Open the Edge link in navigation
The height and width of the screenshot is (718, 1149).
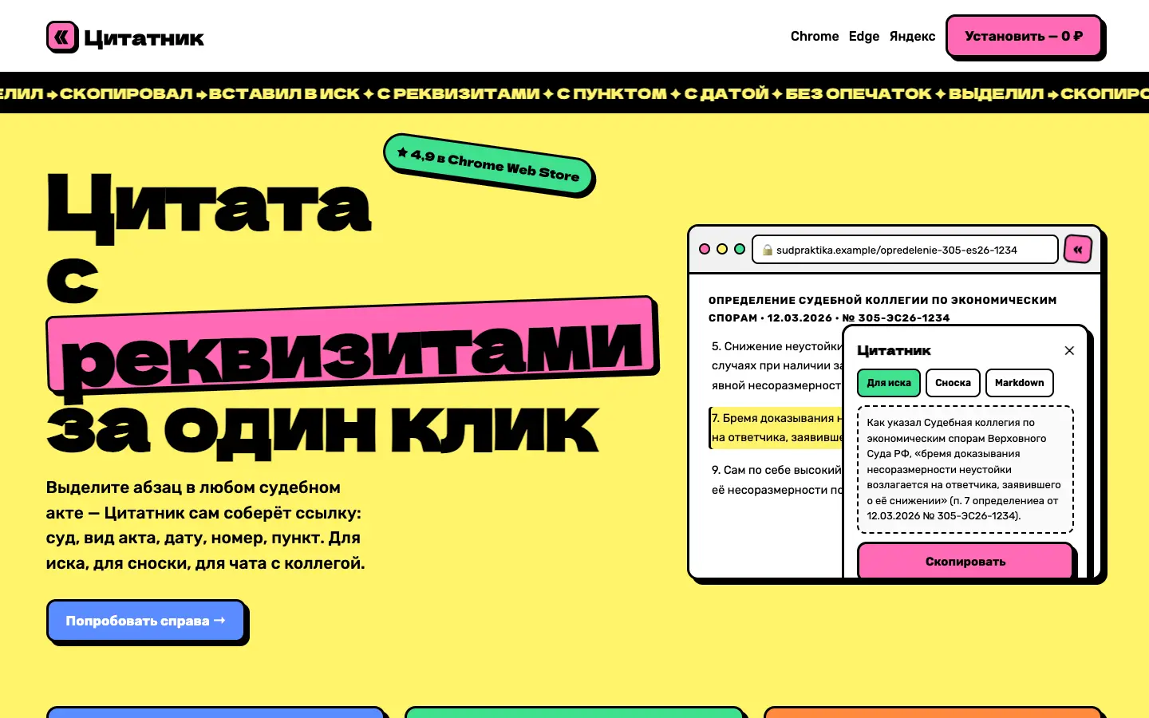pyautogui.click(x=864, y=36)
